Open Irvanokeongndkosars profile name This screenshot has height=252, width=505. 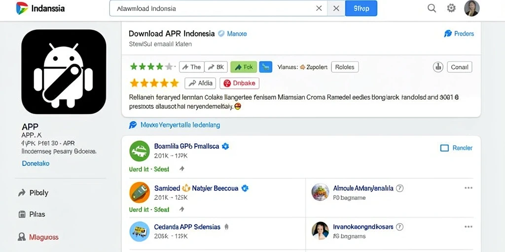pos(363,226)
